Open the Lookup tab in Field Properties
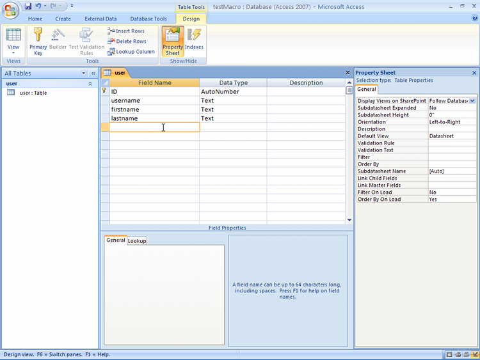The height and width of the screenshot is (360, 480). click(x=137, y=240)
